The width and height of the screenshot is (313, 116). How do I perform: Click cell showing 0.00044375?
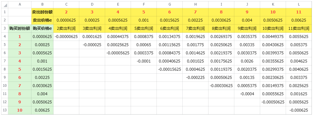point(118,37)
